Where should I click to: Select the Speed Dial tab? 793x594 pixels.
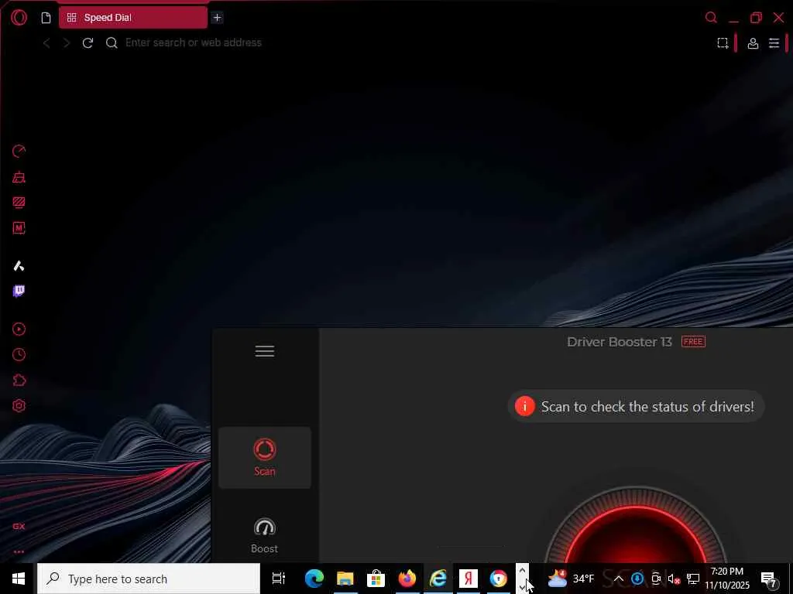(133, 18)
